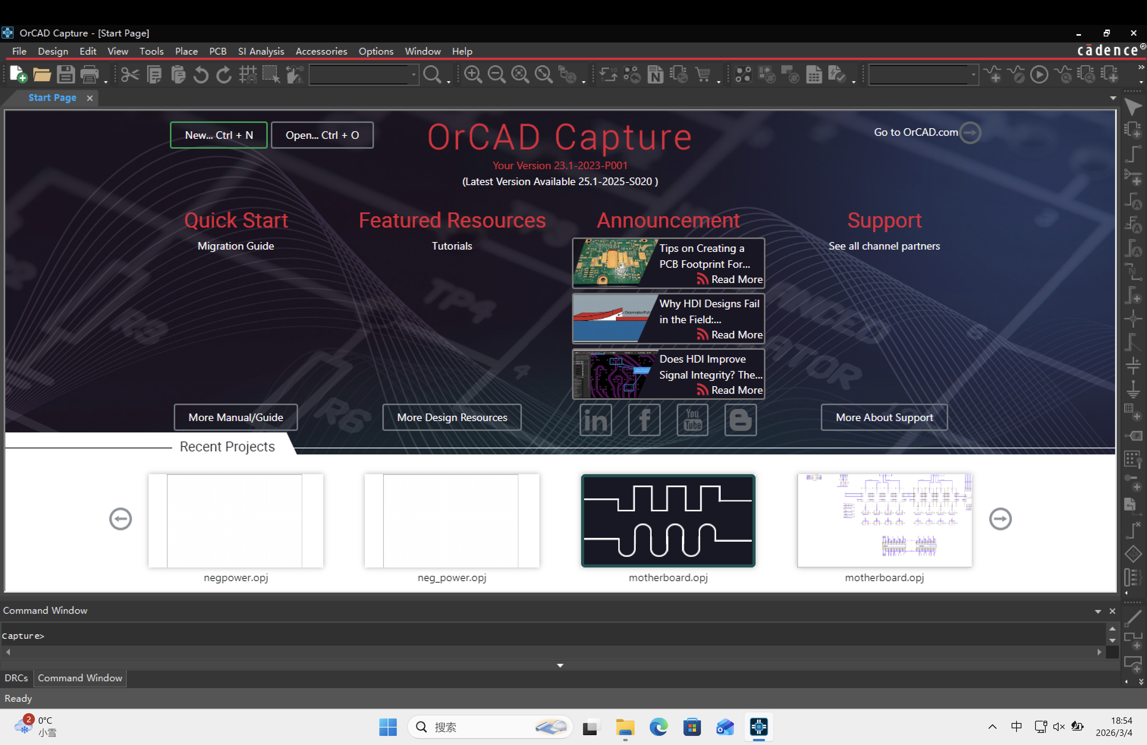
Task: Click the Undo arrow icon
Action: pyautogui.click(x=201, y=75)
